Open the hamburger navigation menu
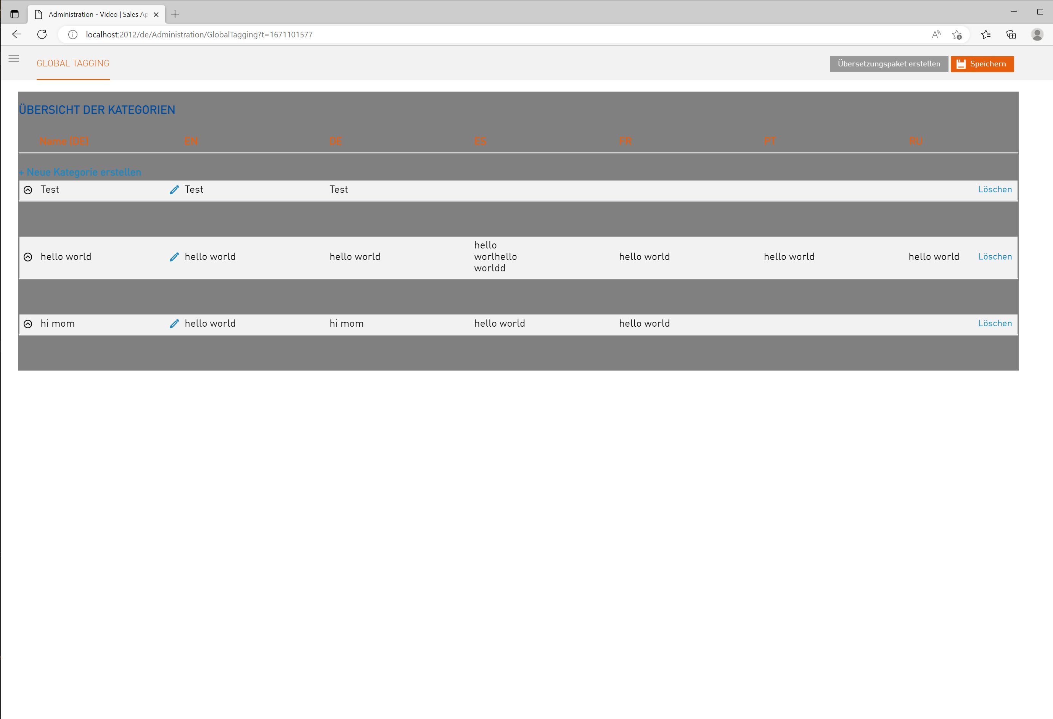1053x719 pixels. tap(14, 58)
